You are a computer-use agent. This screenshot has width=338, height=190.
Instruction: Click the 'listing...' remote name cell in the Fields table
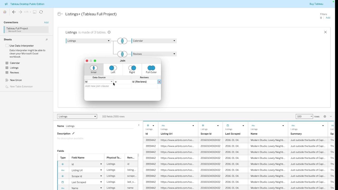132,170
